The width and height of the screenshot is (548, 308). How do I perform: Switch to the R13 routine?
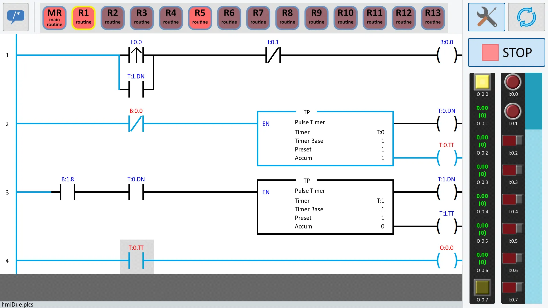[433, 18]
